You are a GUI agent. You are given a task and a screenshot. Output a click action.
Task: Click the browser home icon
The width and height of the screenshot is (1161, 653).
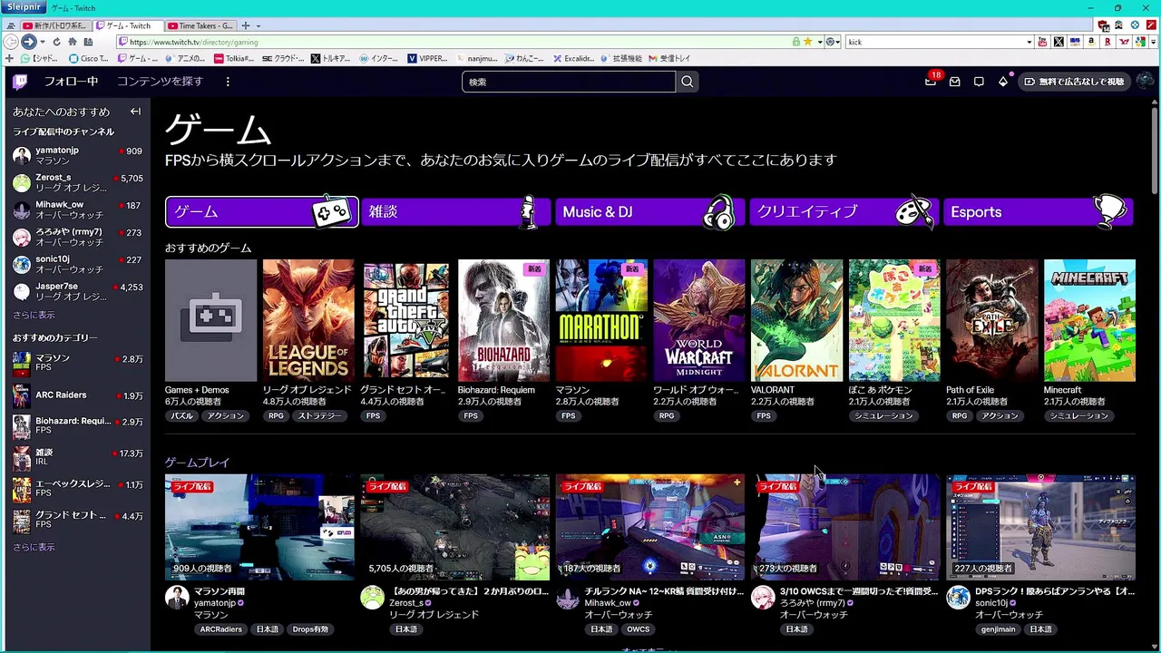click(73, 42)
